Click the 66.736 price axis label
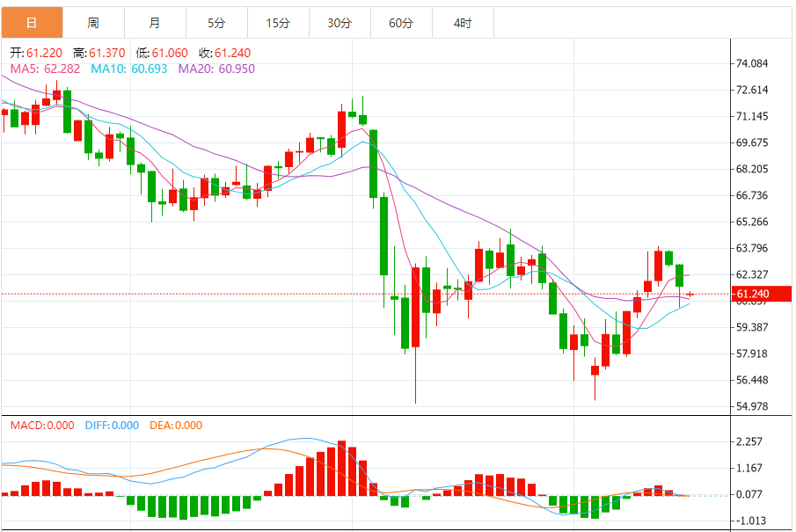 pos(752,195)
